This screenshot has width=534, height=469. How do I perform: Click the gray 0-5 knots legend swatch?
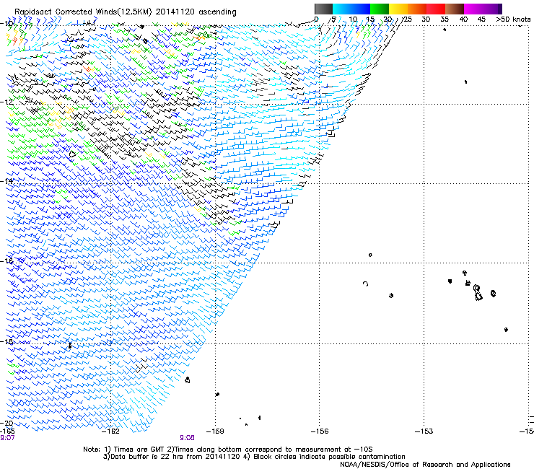tap(323, 9)
